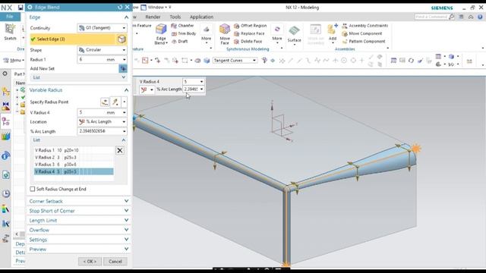Open the Menu dropdown button
Screen dimensions: 486x273
click(14, 61)
